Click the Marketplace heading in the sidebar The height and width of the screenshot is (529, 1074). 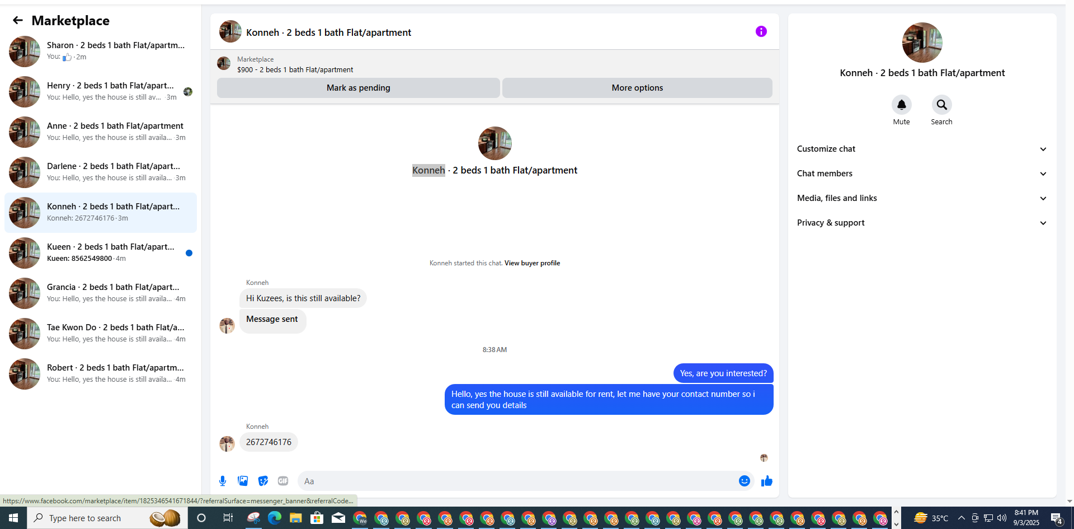tap(70, 21)
